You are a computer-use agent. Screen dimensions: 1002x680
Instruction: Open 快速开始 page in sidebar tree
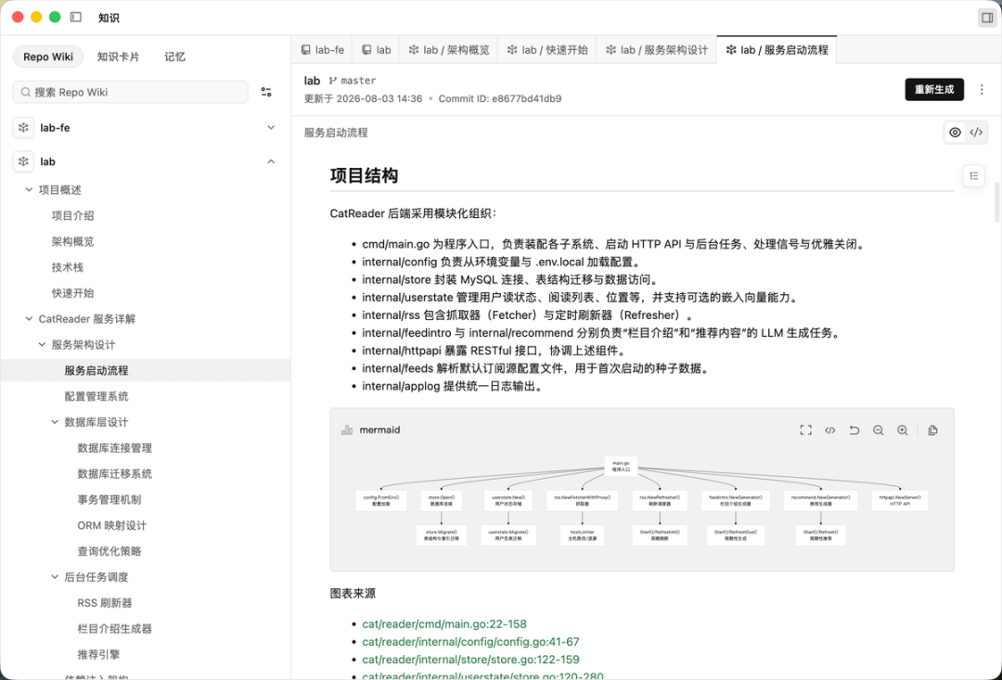click(73, 293)
